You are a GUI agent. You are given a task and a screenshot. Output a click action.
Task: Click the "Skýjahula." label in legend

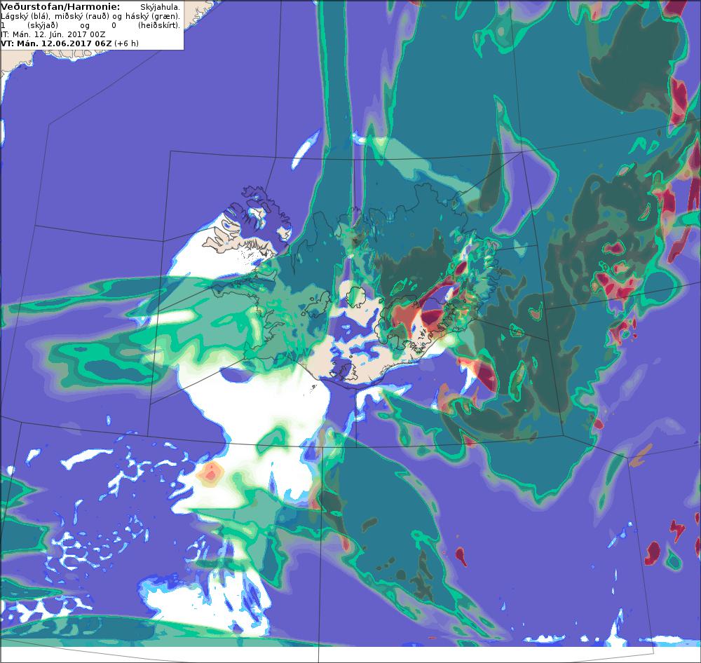160,7
